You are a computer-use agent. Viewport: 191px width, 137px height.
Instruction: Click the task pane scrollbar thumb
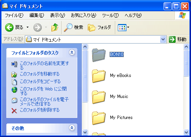point(85,76)
